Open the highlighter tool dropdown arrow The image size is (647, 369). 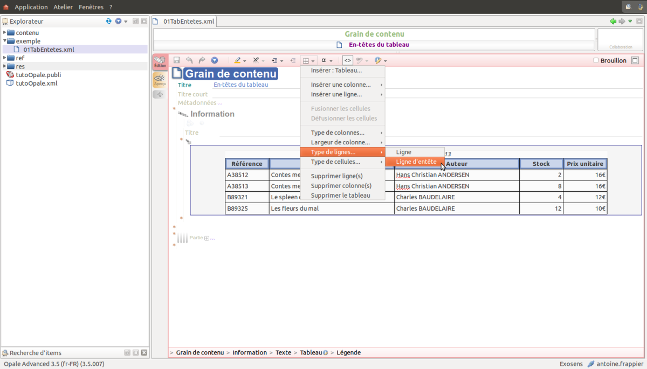click(245, 61)
